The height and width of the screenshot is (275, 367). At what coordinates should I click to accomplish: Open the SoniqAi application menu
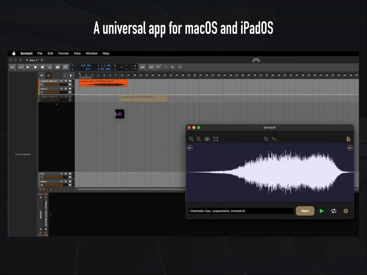[26, 53]
